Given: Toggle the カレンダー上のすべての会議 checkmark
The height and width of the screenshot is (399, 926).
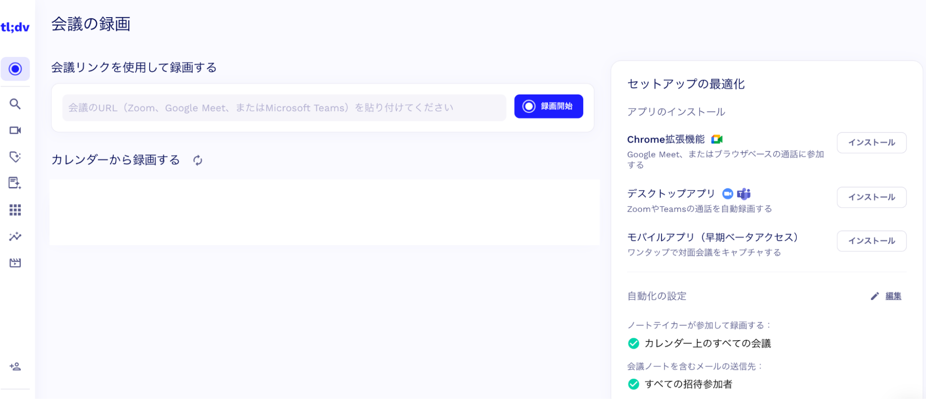Looking at the screenshot, I should click(634, 343).
